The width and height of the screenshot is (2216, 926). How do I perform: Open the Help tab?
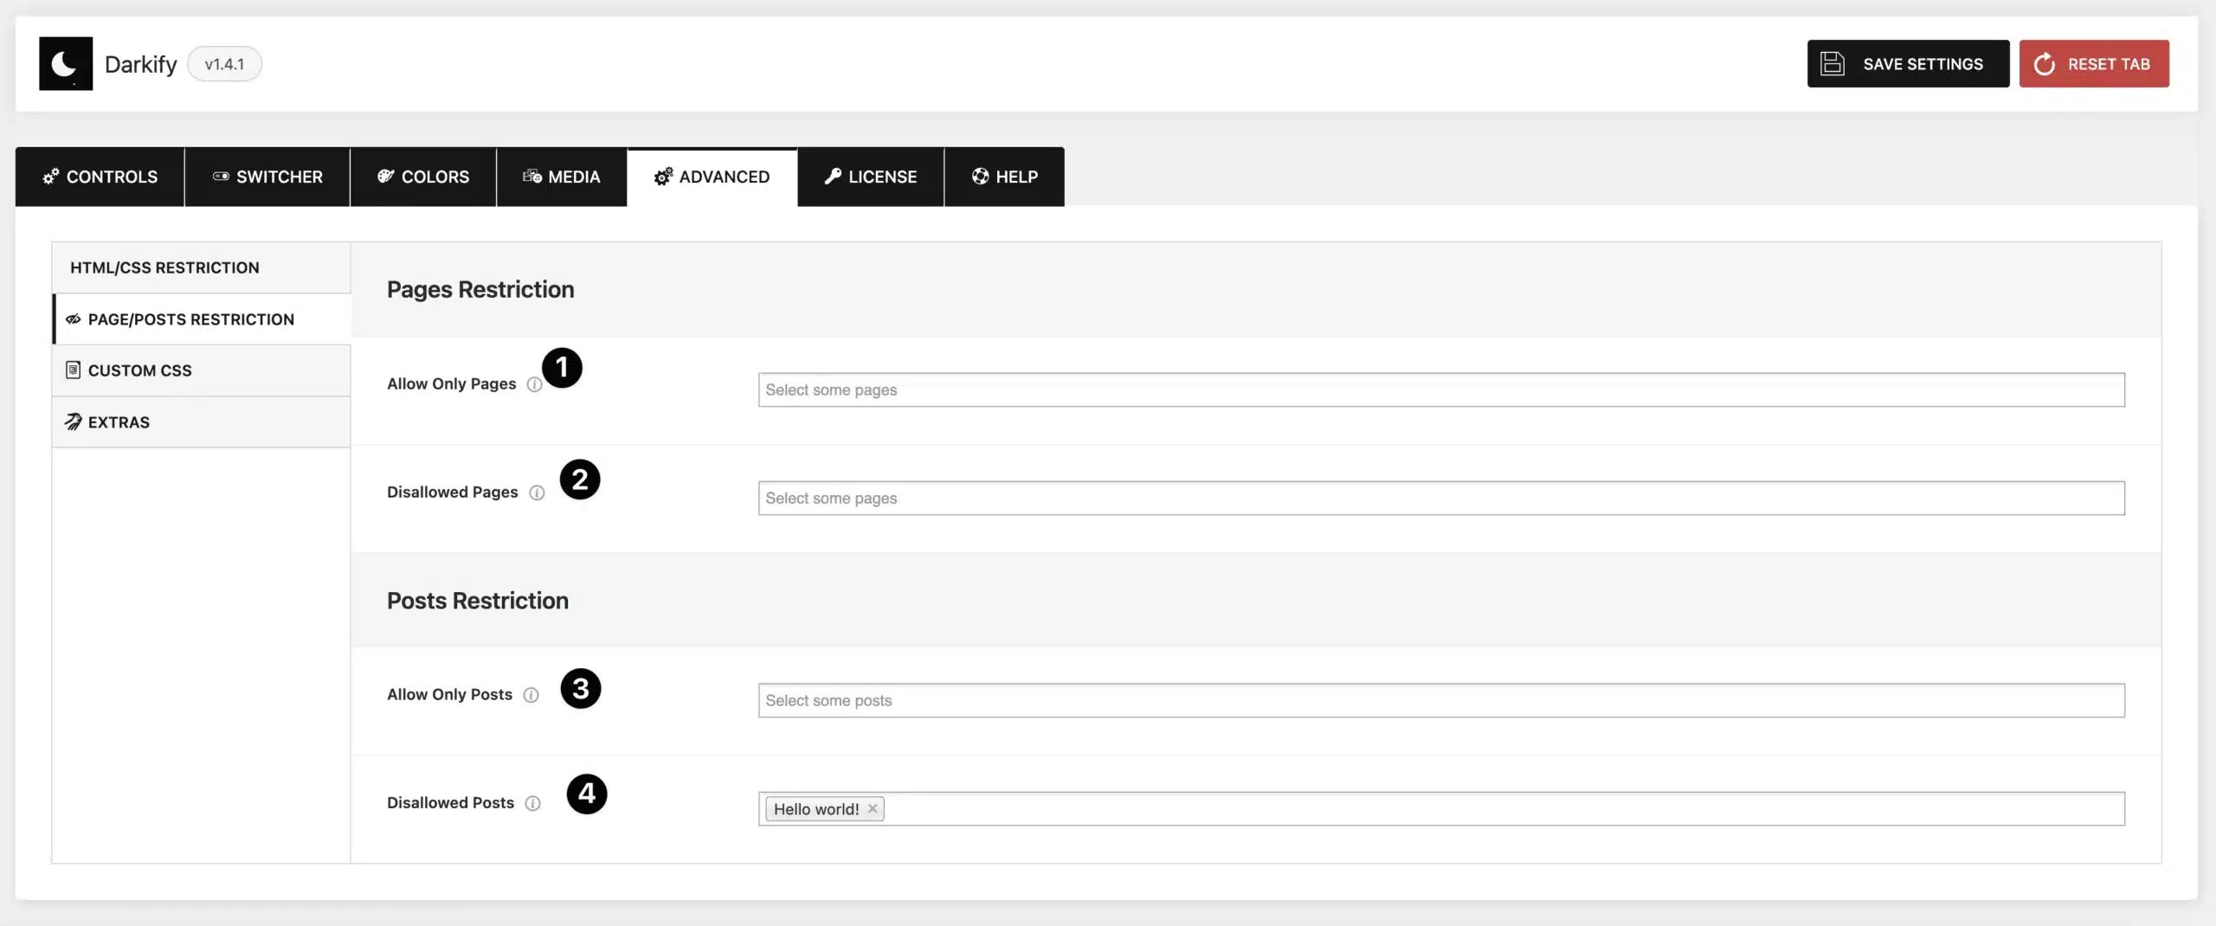coord(1004,177)
